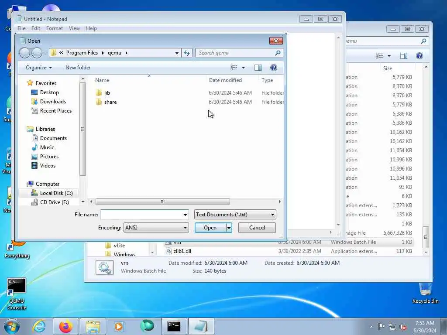Select the vLite folder in Explorer tree
447x335 pixels.
click(x=119, y=246)
